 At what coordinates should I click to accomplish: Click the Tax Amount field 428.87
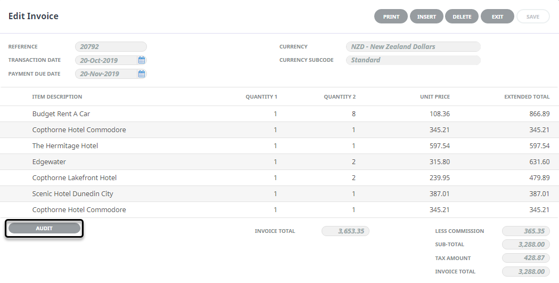coord(526,257)
